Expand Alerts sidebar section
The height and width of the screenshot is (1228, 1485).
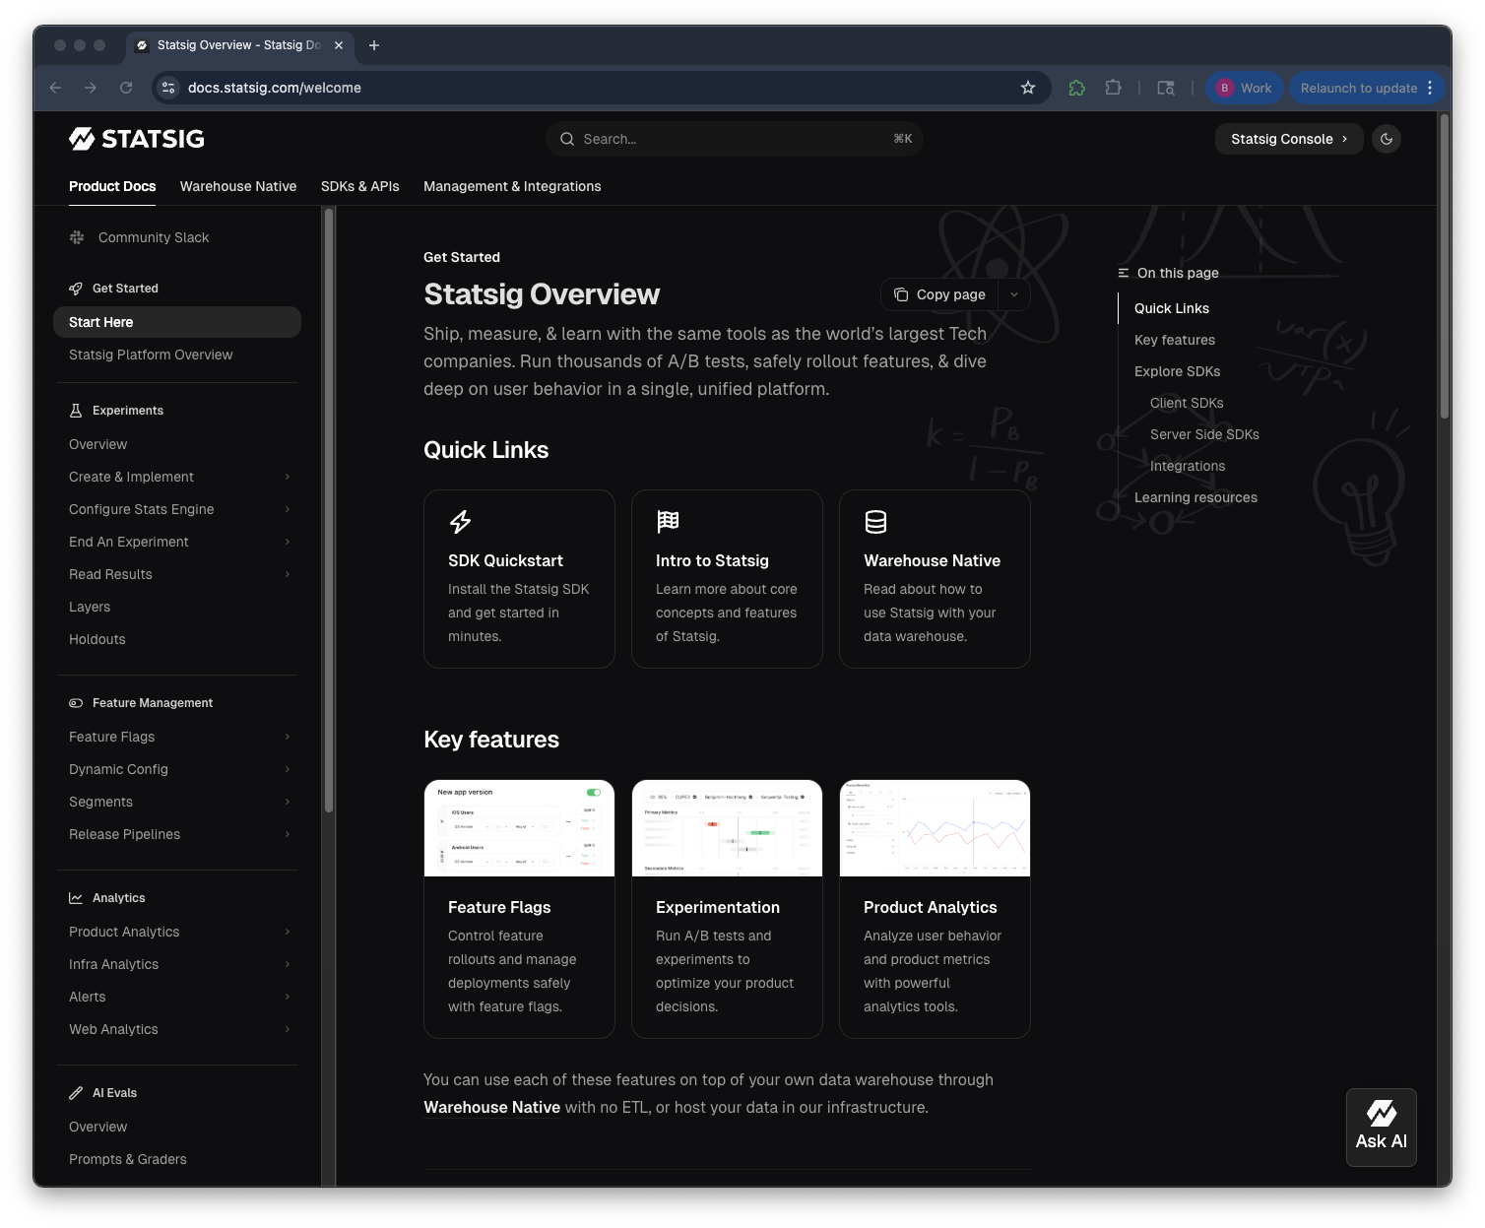[x=288, y=997]
